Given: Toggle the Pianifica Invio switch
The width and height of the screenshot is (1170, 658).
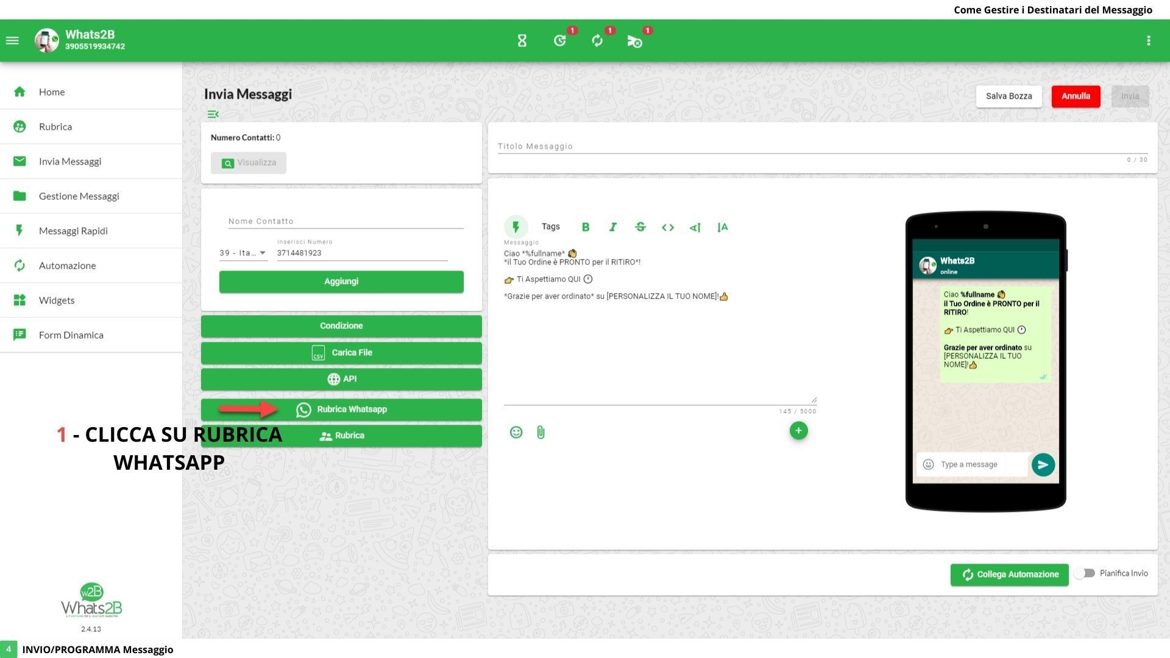Looking at the screenshot, I should pyautogui.click(x=1085, y=573).
